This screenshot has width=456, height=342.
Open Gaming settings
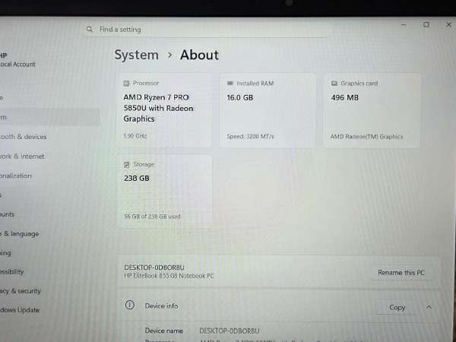[x=5, y=253]
